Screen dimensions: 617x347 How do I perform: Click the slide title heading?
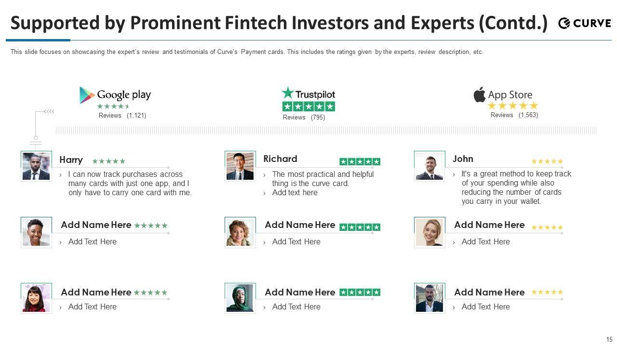(x=279, y=23)
